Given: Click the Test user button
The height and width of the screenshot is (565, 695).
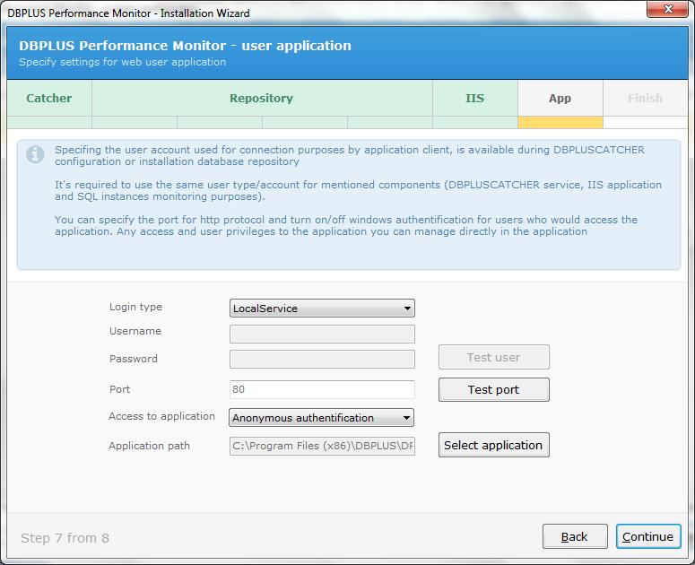Looking at the screenshot, I should point(494,357).
